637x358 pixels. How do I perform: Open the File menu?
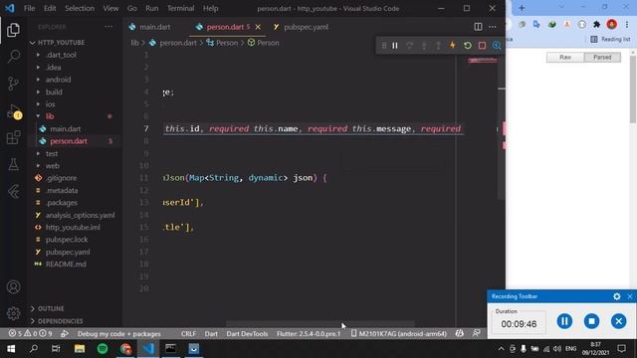[29, 8]
